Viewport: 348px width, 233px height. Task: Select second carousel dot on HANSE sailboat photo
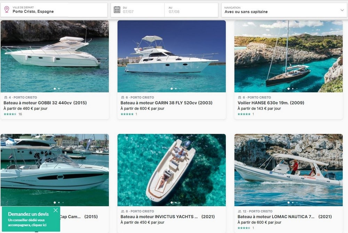293,89
